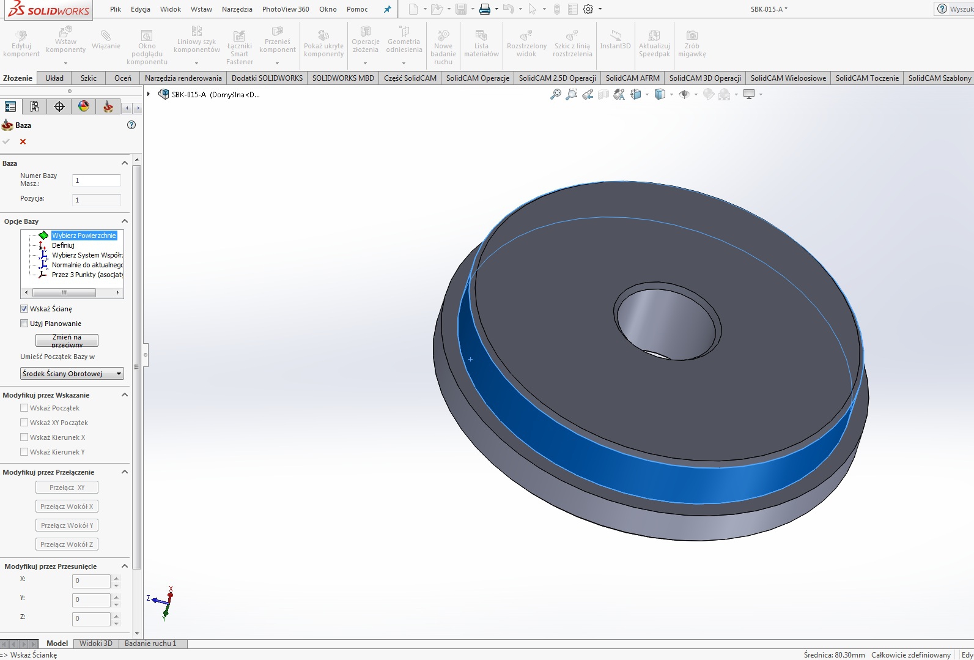Click the Save icon in quick toolbar
974x660 pixels.
(461, 9)
